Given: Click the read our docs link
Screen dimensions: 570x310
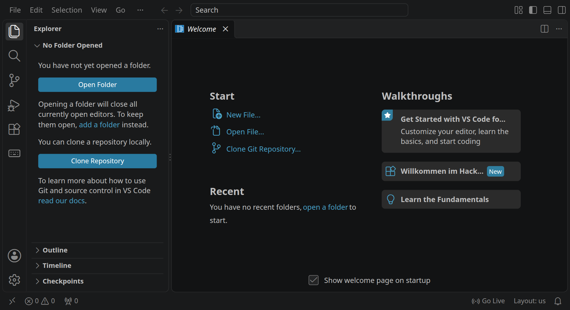Looking at the screenshot, I should pos(62,201).
